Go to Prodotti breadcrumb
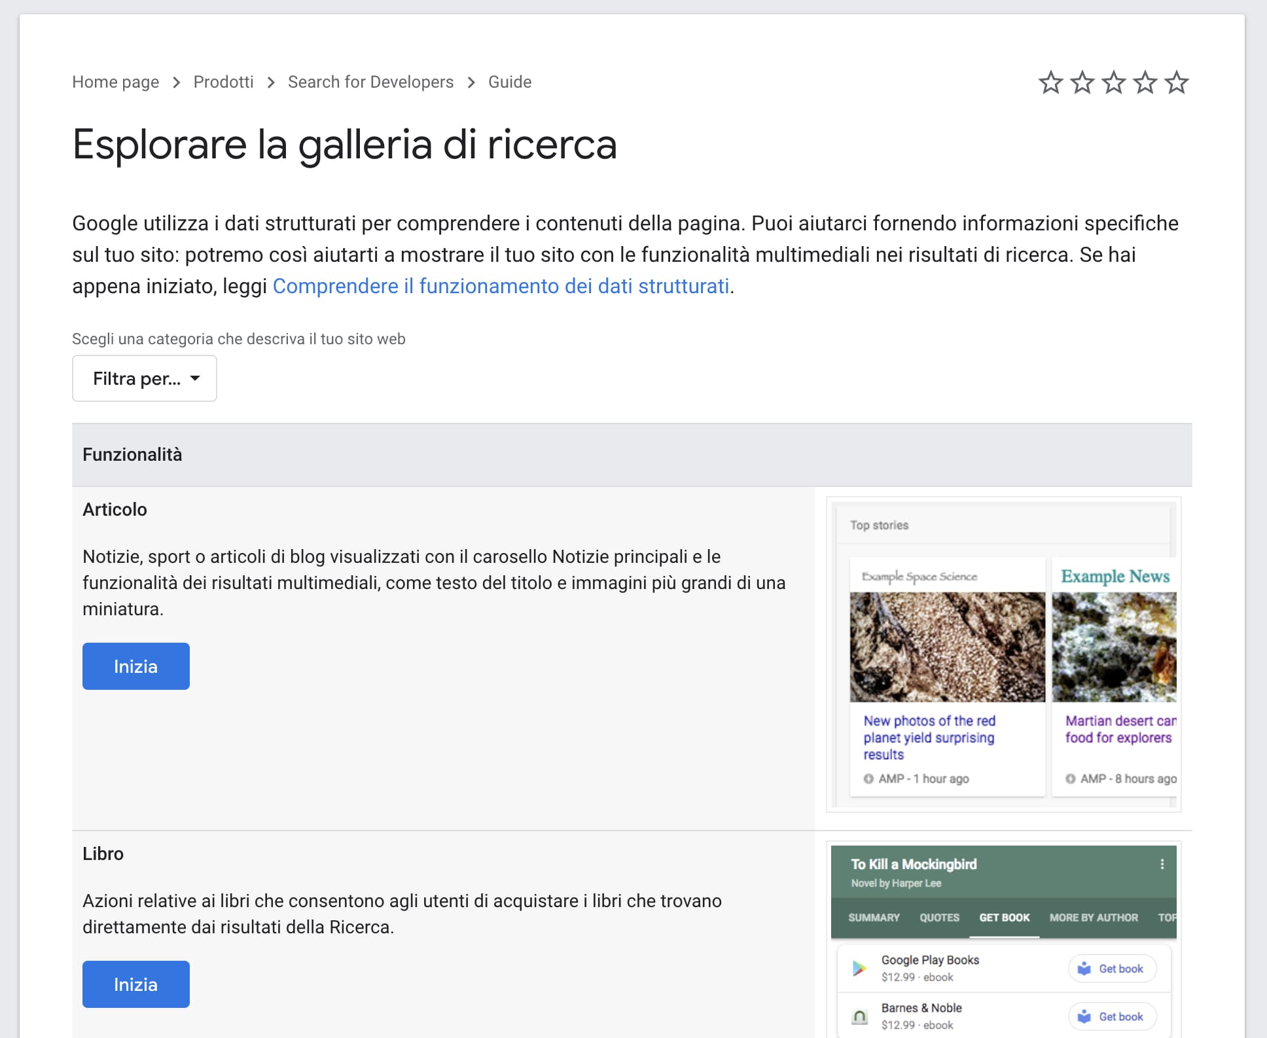Viewport: 1267px width, 1038px height. pyautogui.click(x=223, y=82)
